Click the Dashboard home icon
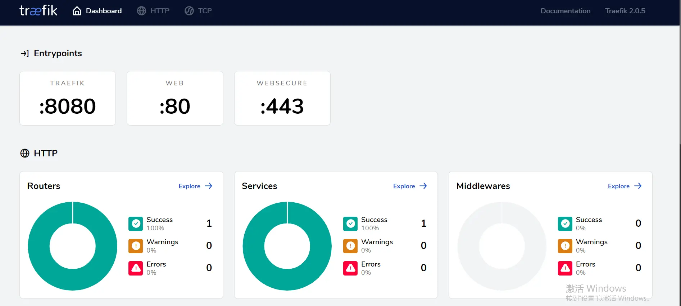Image resolution: width=681 pixels, height=306 pixels. coord(77,11)
